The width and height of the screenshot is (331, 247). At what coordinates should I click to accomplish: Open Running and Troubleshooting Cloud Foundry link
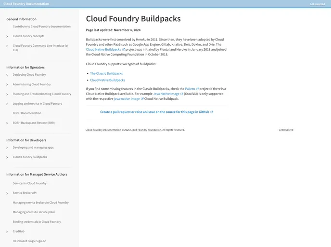click(x=42, y=94)
